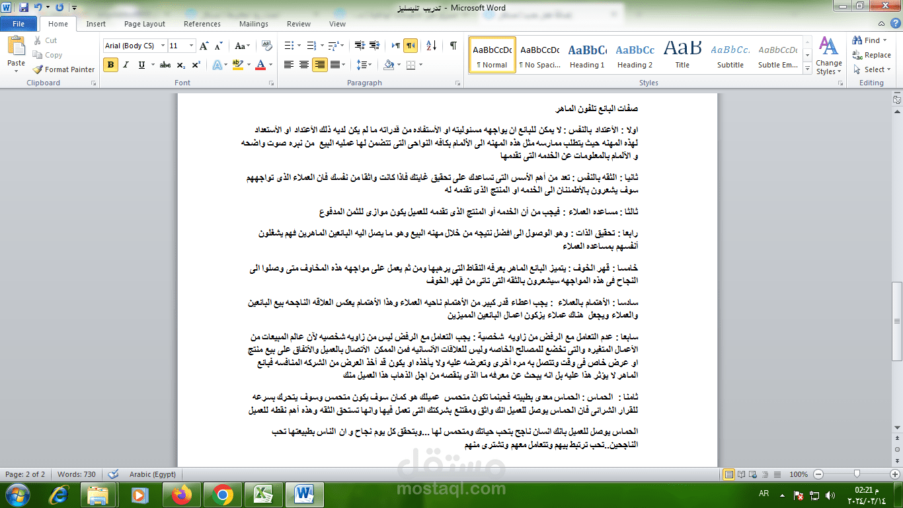Click the Paste icon
Viewport: 903px width, 508px height.
[16, 46]
